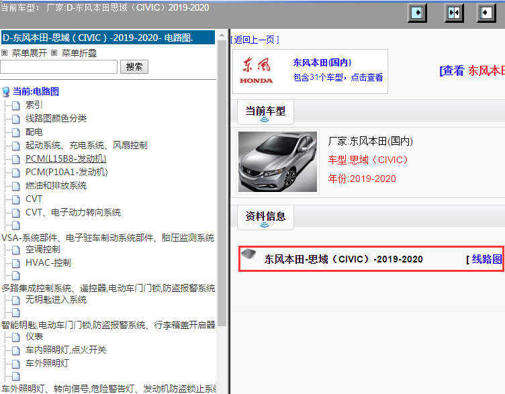Click the 年份:2019-2020 text
The width and height of the screenshot is (505, 394).
tap(362, 179)
